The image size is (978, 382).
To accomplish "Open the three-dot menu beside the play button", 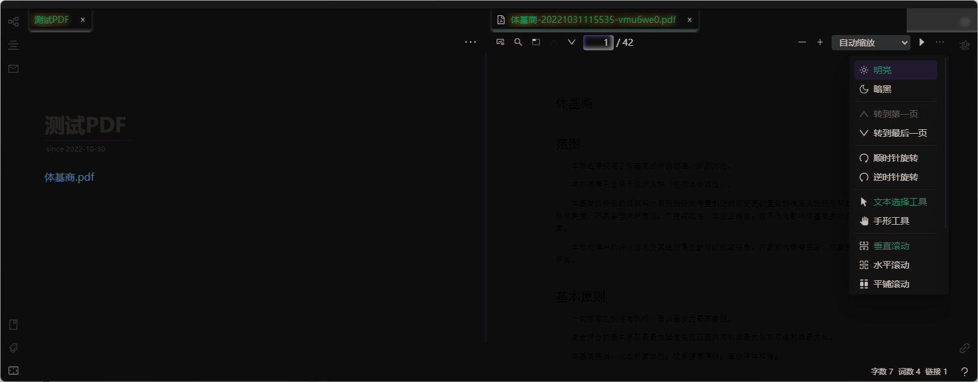I will tap(939, 42).
